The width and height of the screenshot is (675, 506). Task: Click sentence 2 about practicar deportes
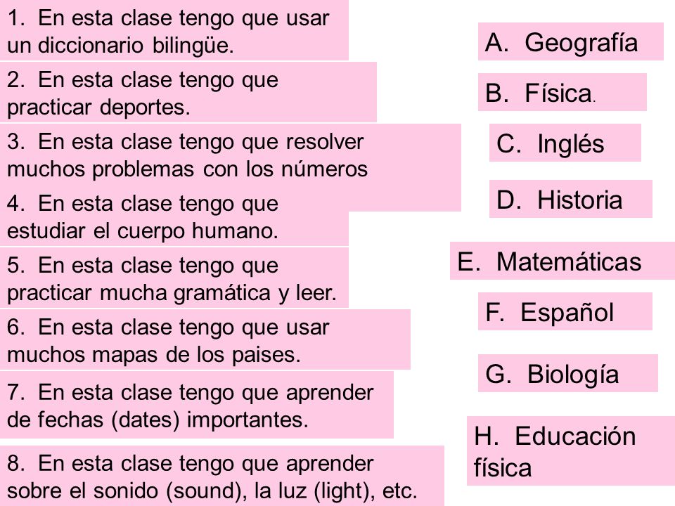pyautogui.click(x=188, y=92)
